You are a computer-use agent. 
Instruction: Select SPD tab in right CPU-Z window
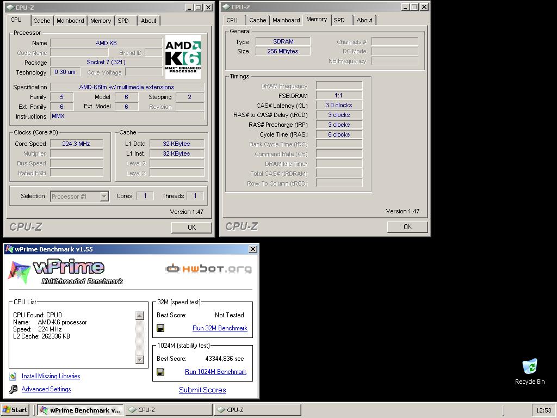(x=339, y=20)
